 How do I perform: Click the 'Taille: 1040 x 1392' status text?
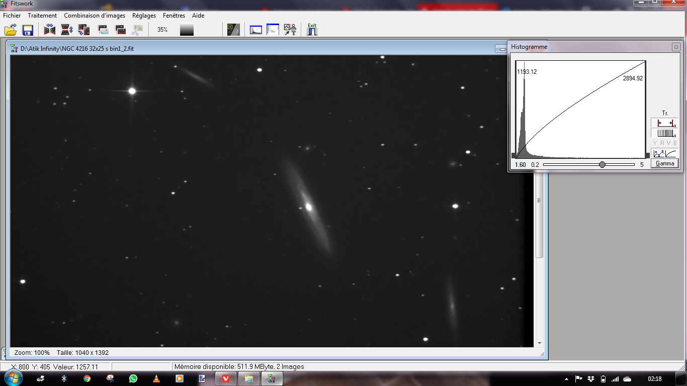pos(82,352)
